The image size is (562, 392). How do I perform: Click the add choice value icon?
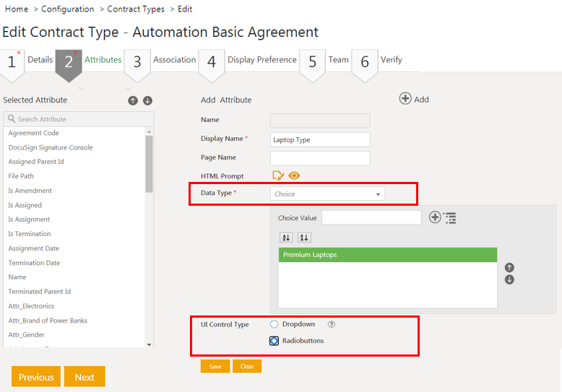tap(435, 217)
